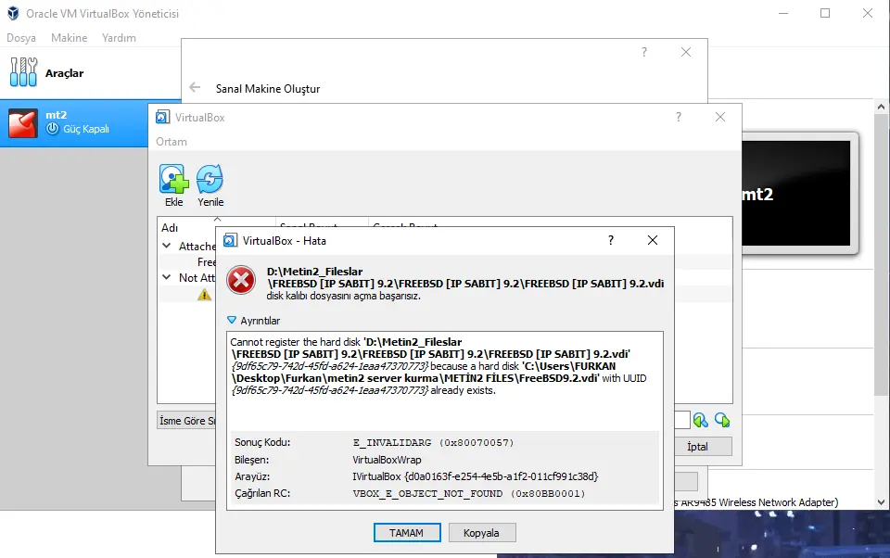Click the search previous match icon
The width and height of the screenshot is (890, 558).
tap(701, 420)
